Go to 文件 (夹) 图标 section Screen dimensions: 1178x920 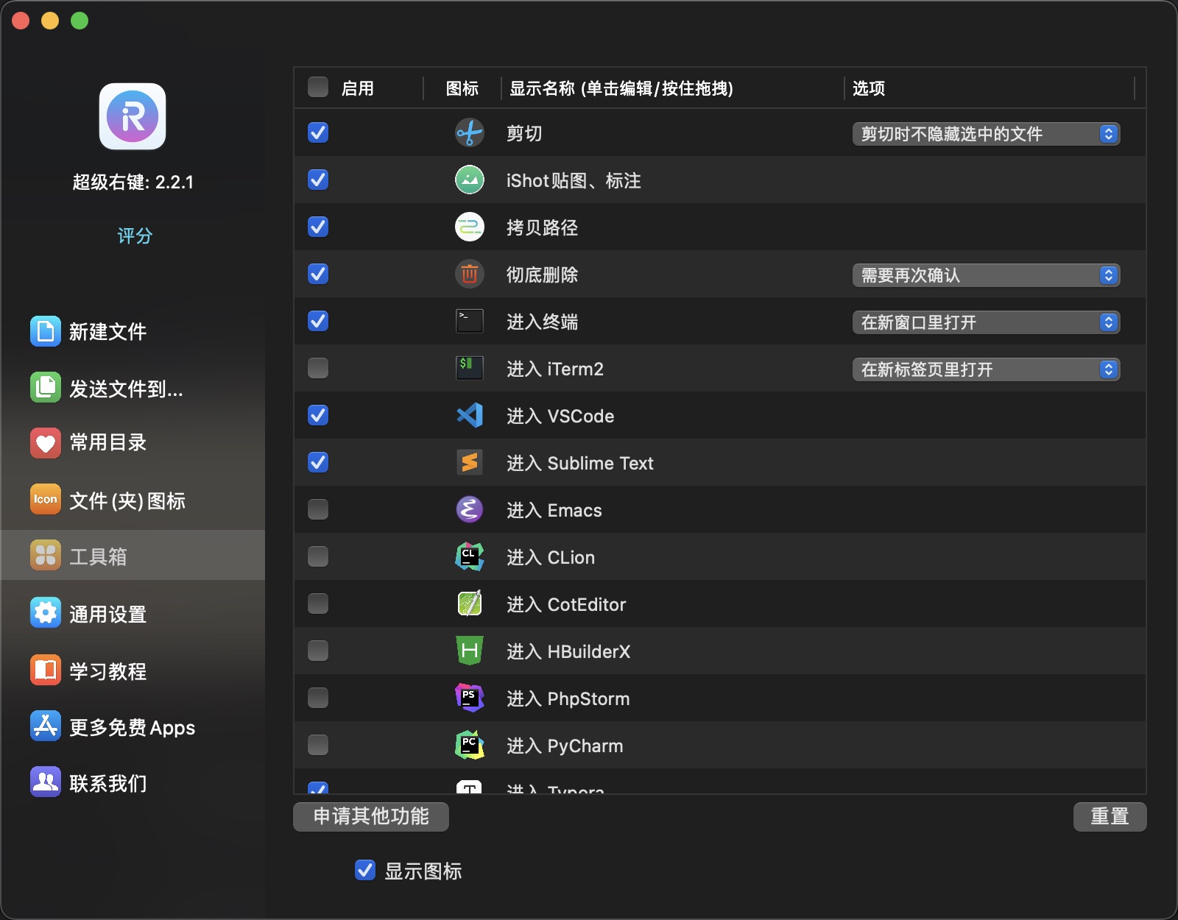coord(127,501)
